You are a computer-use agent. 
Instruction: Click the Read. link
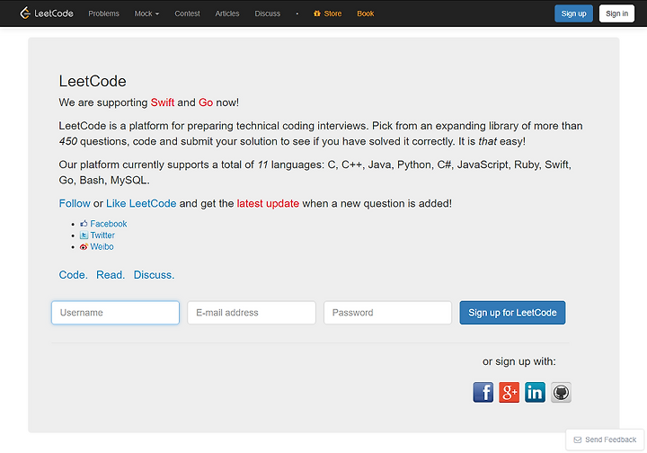point(111,275)
